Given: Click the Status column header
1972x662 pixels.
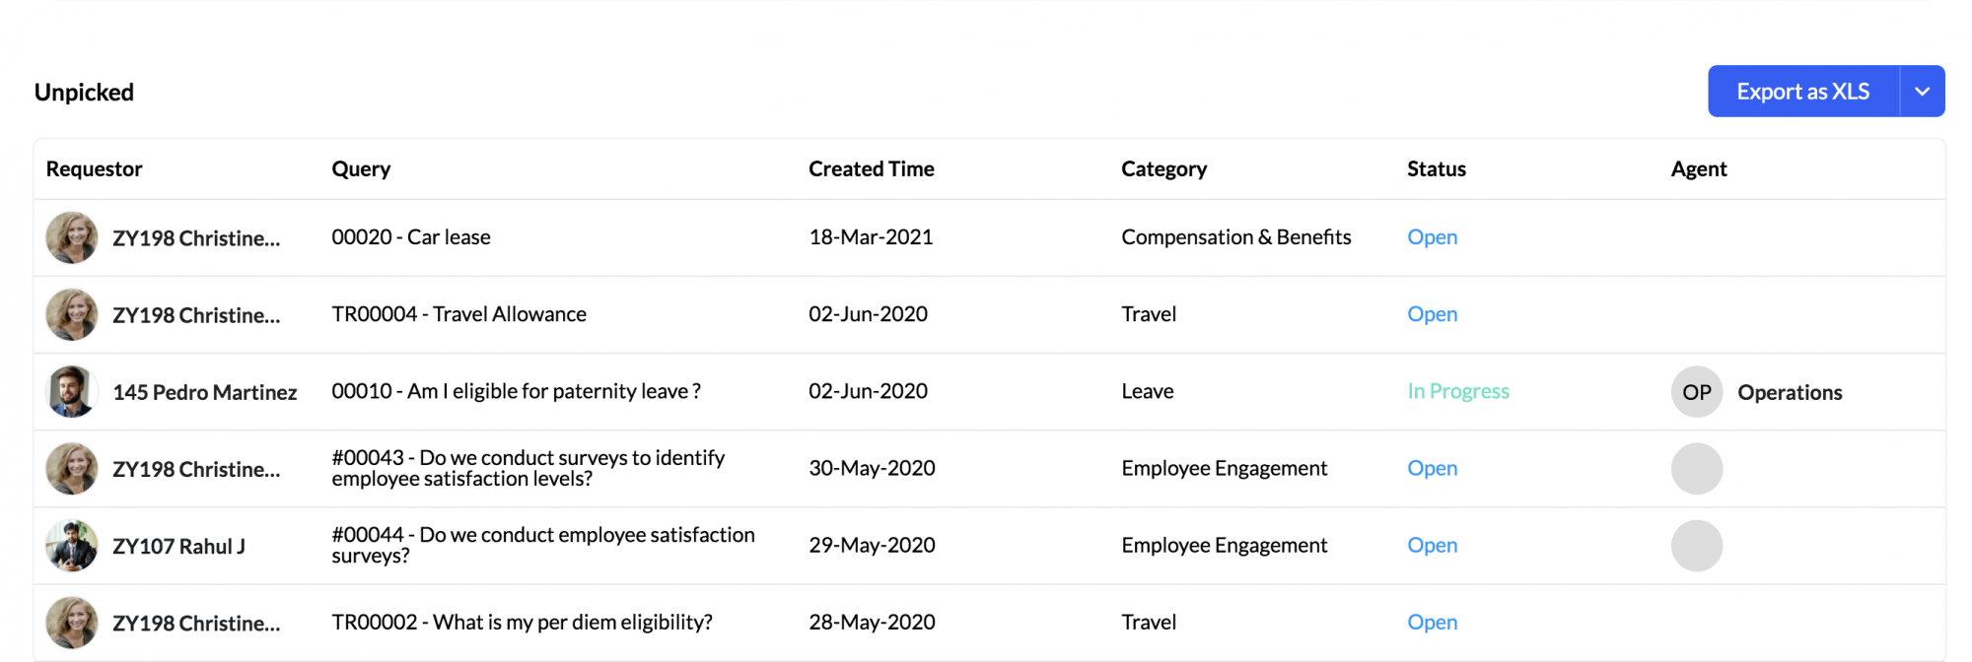Looking at the screenshot, I should point(1437,168).
